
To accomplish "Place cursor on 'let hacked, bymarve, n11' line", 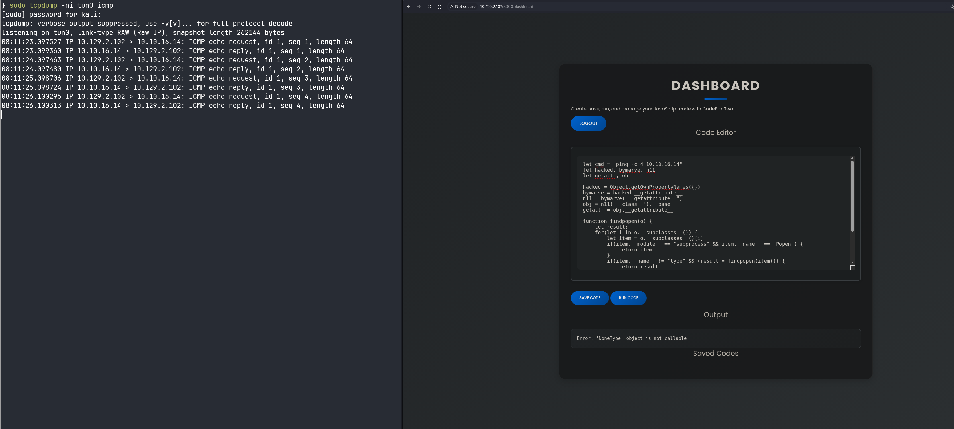I will tap(619, 170).
